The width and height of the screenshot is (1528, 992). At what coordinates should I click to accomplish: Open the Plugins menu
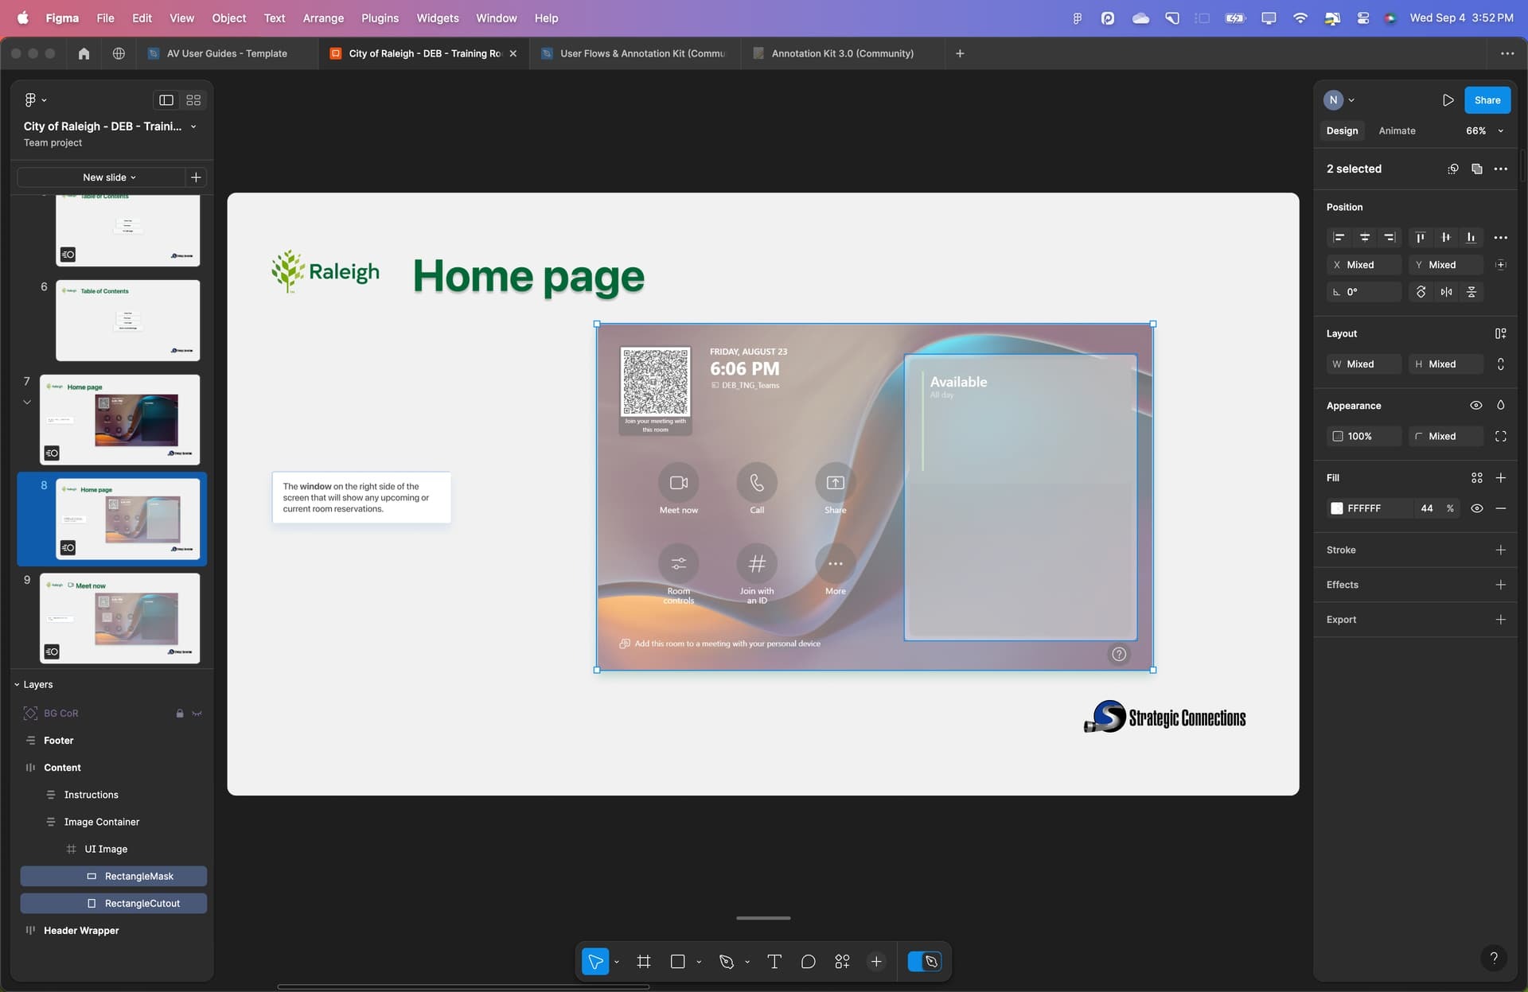(x=380, y=18)
